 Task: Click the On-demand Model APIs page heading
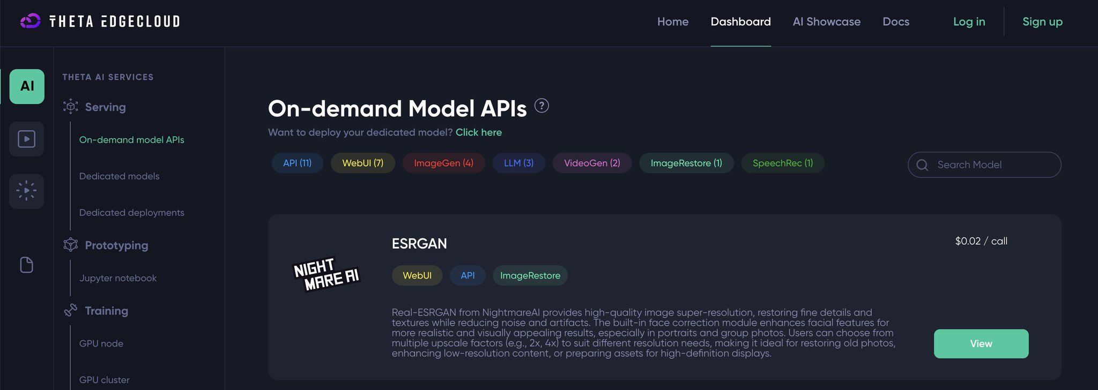397,108
